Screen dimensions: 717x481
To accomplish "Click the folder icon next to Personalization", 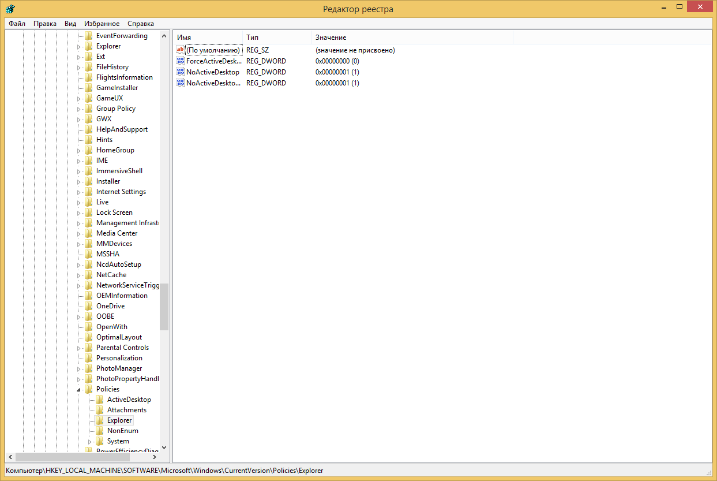I will [x=88, y=358].
